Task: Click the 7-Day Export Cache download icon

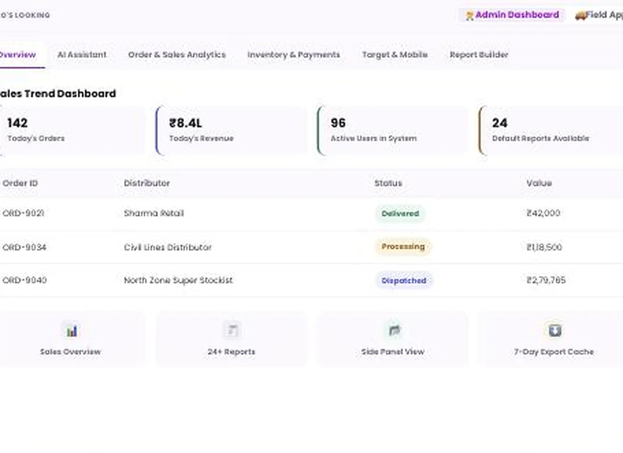Action: coord(554,331)
